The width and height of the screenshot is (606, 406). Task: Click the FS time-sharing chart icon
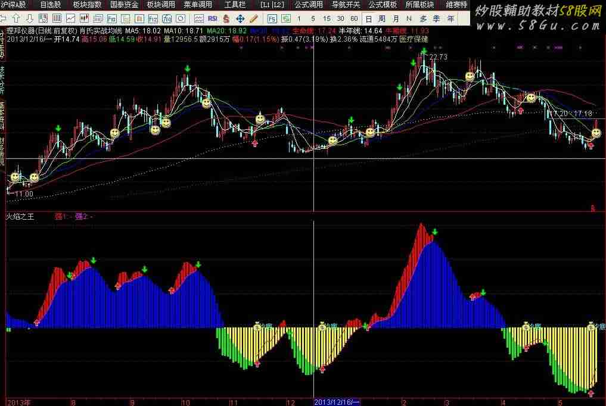click(x=272, y=18)
